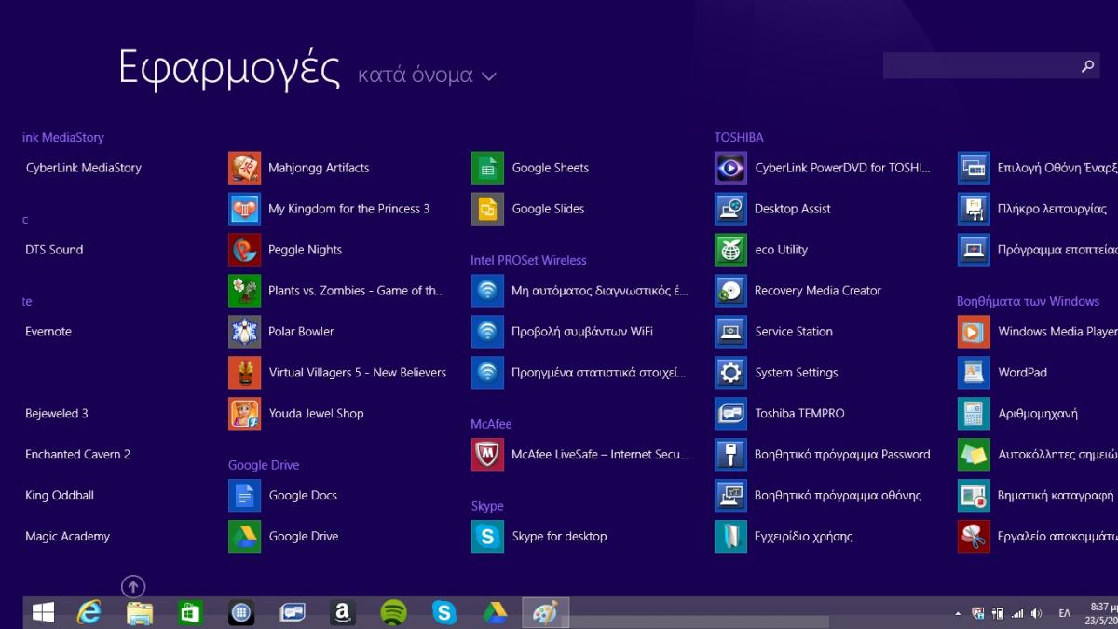Launch the McAfee LiveSafe Internet Security icon

point(487,455)
